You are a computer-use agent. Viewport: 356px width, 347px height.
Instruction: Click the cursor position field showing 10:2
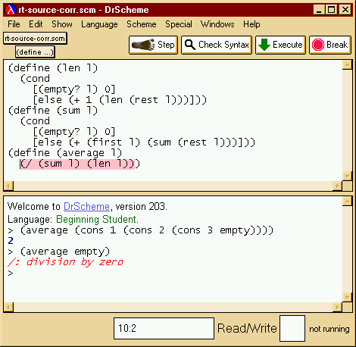164,328
